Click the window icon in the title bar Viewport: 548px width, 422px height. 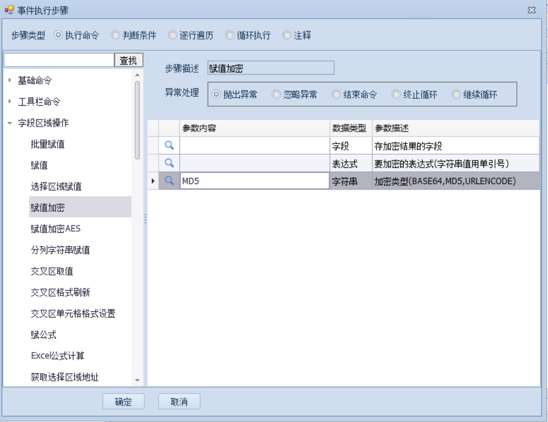[9, 10]
